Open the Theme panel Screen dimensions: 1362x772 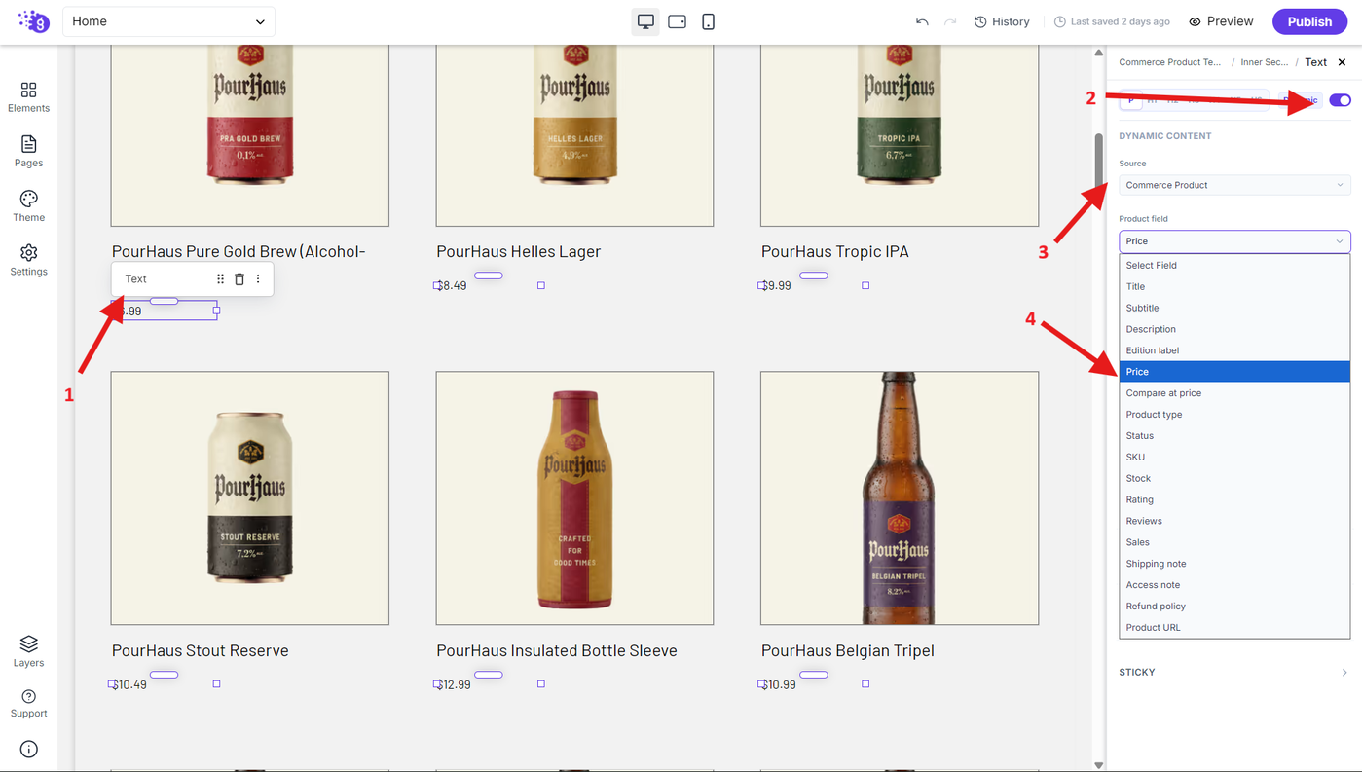tap(28, 206)
